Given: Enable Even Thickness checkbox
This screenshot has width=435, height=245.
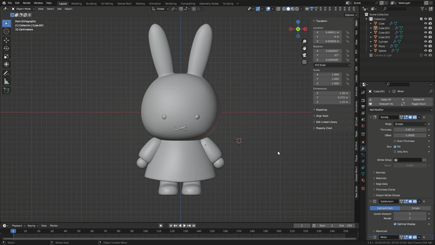Looking at the screenshot, I should 395,141.
